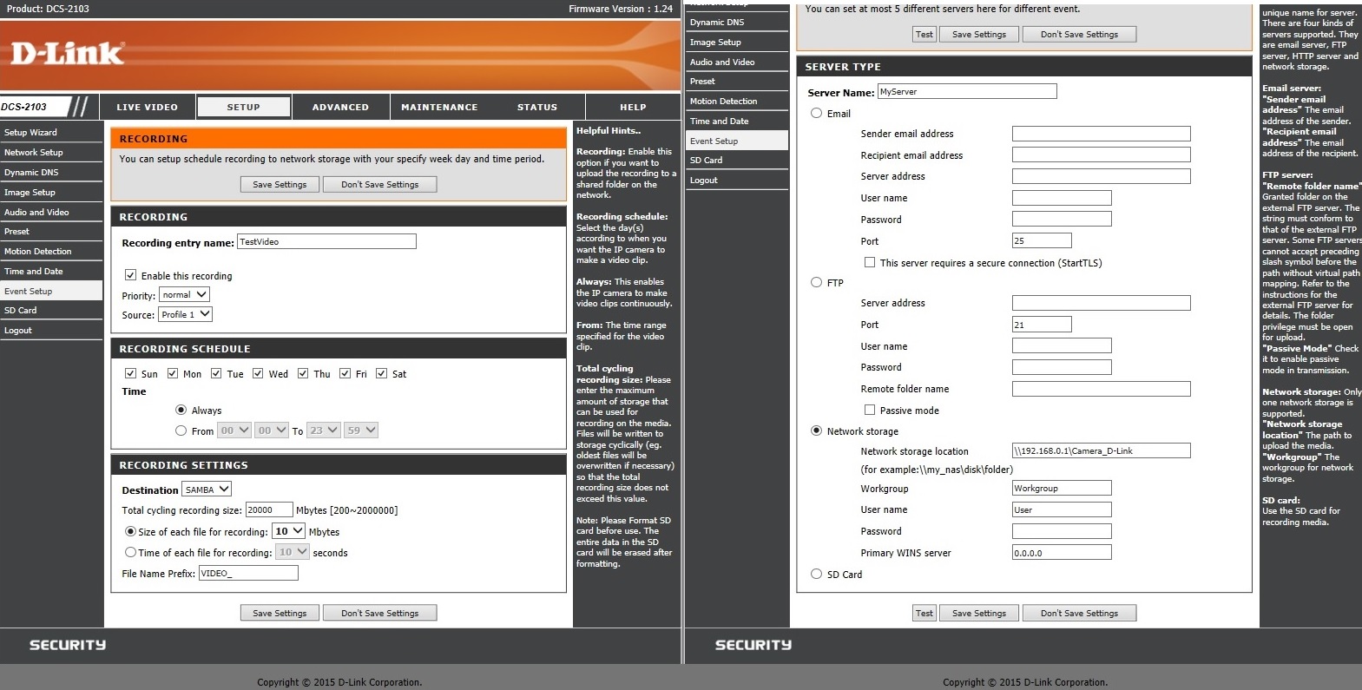This screenshot has height=690, width=1362.
Task: Choose the SD Card server type
Action: click(816, 574)
